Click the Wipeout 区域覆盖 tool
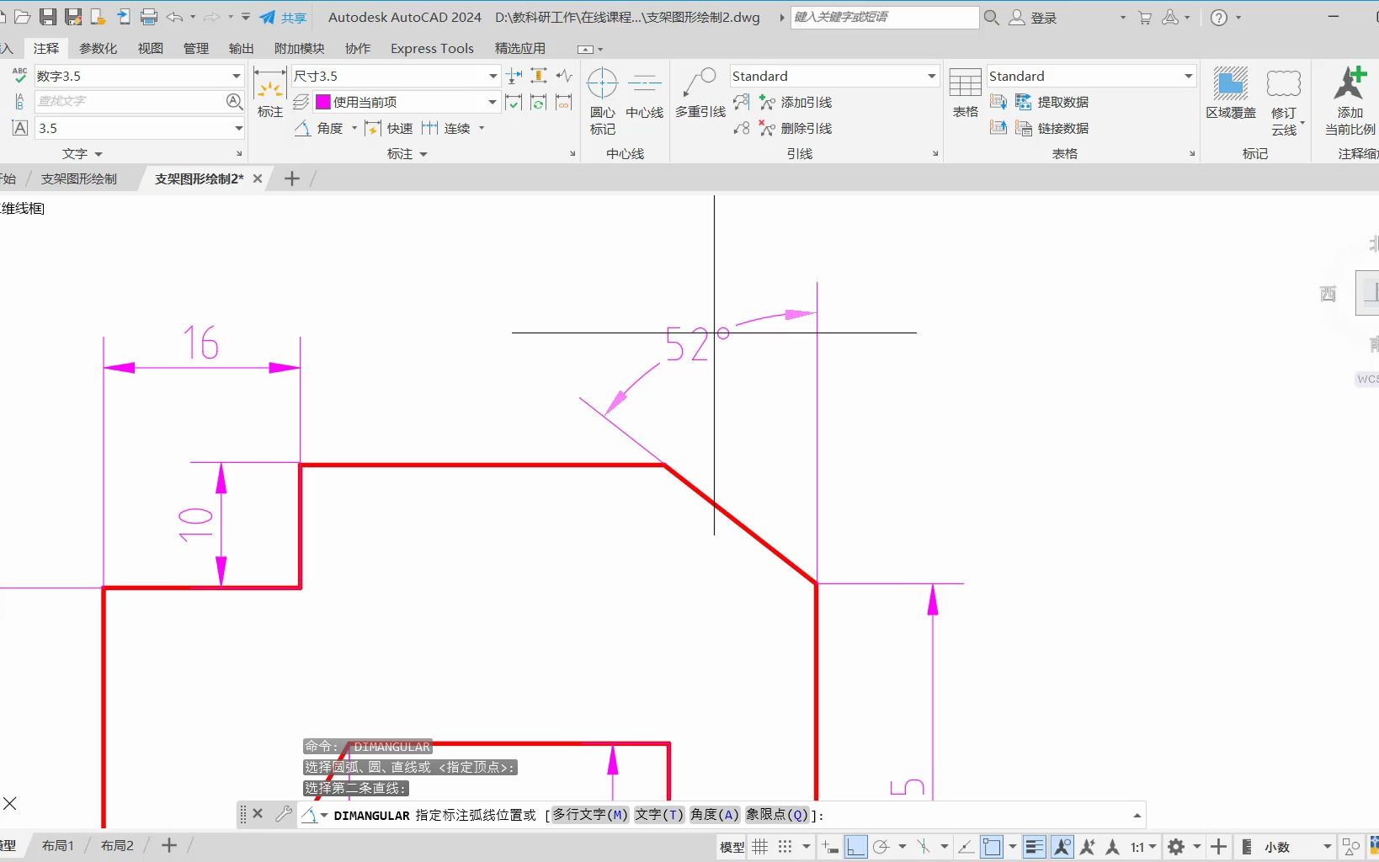 tap(1231, 93)
